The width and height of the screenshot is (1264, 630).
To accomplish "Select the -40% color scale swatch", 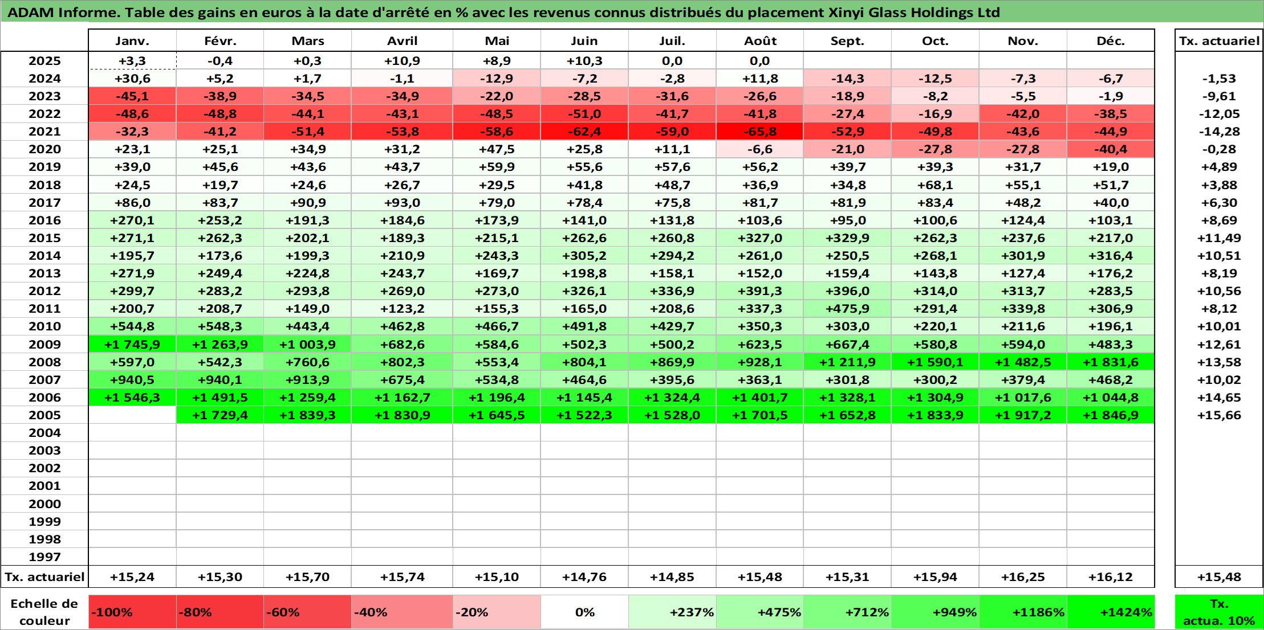I will (403, 612).
